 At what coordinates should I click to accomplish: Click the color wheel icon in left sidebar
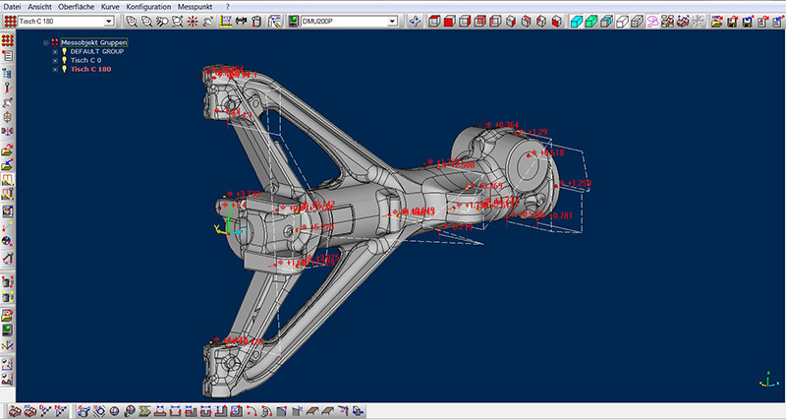coord(8,241)
